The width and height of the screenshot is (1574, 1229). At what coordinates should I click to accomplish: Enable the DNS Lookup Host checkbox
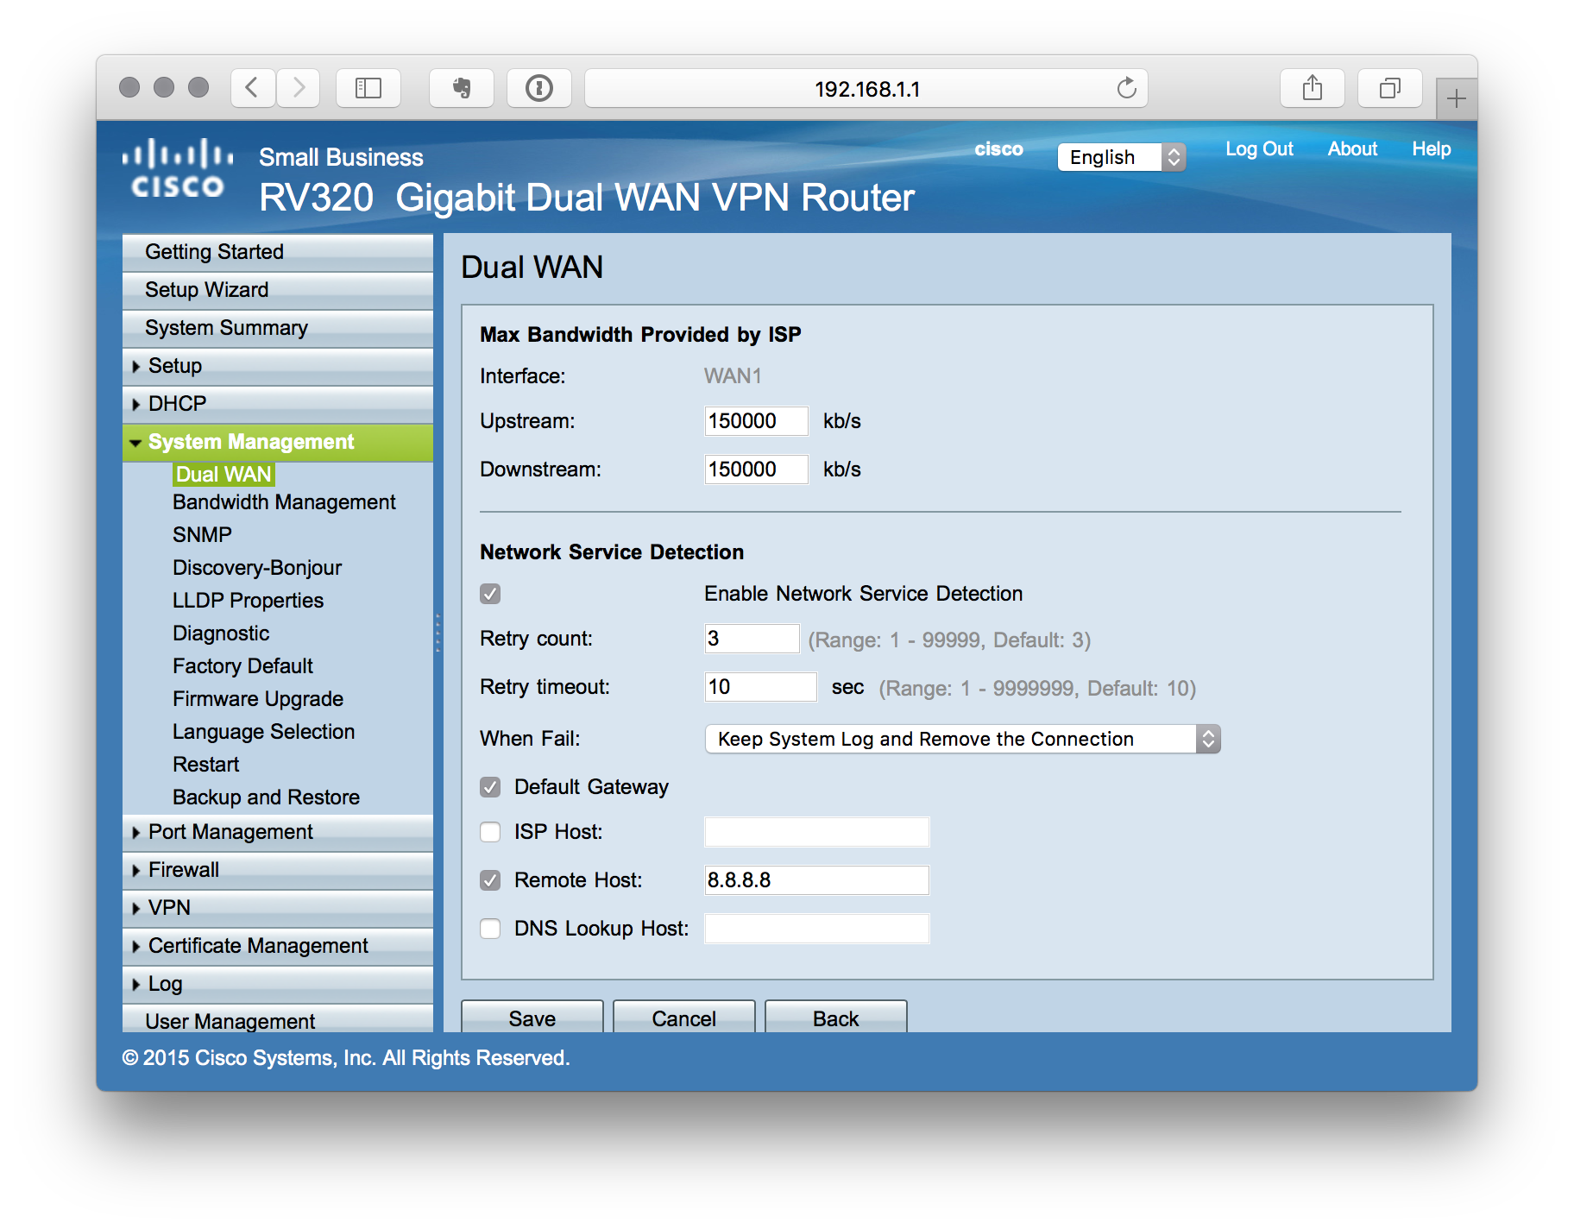point(490,929)
